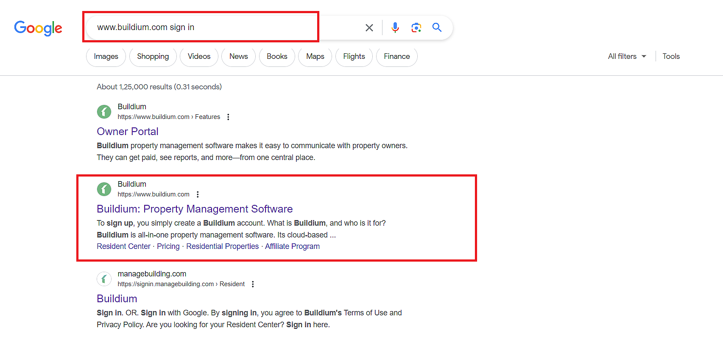Switch to News results
723x342 pixels.
(x=238, y=56)
